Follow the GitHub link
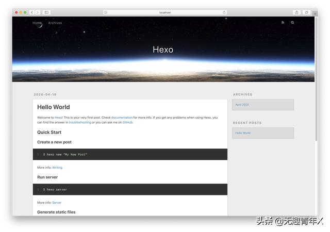The image size is (330, 232). coord(127,122)
